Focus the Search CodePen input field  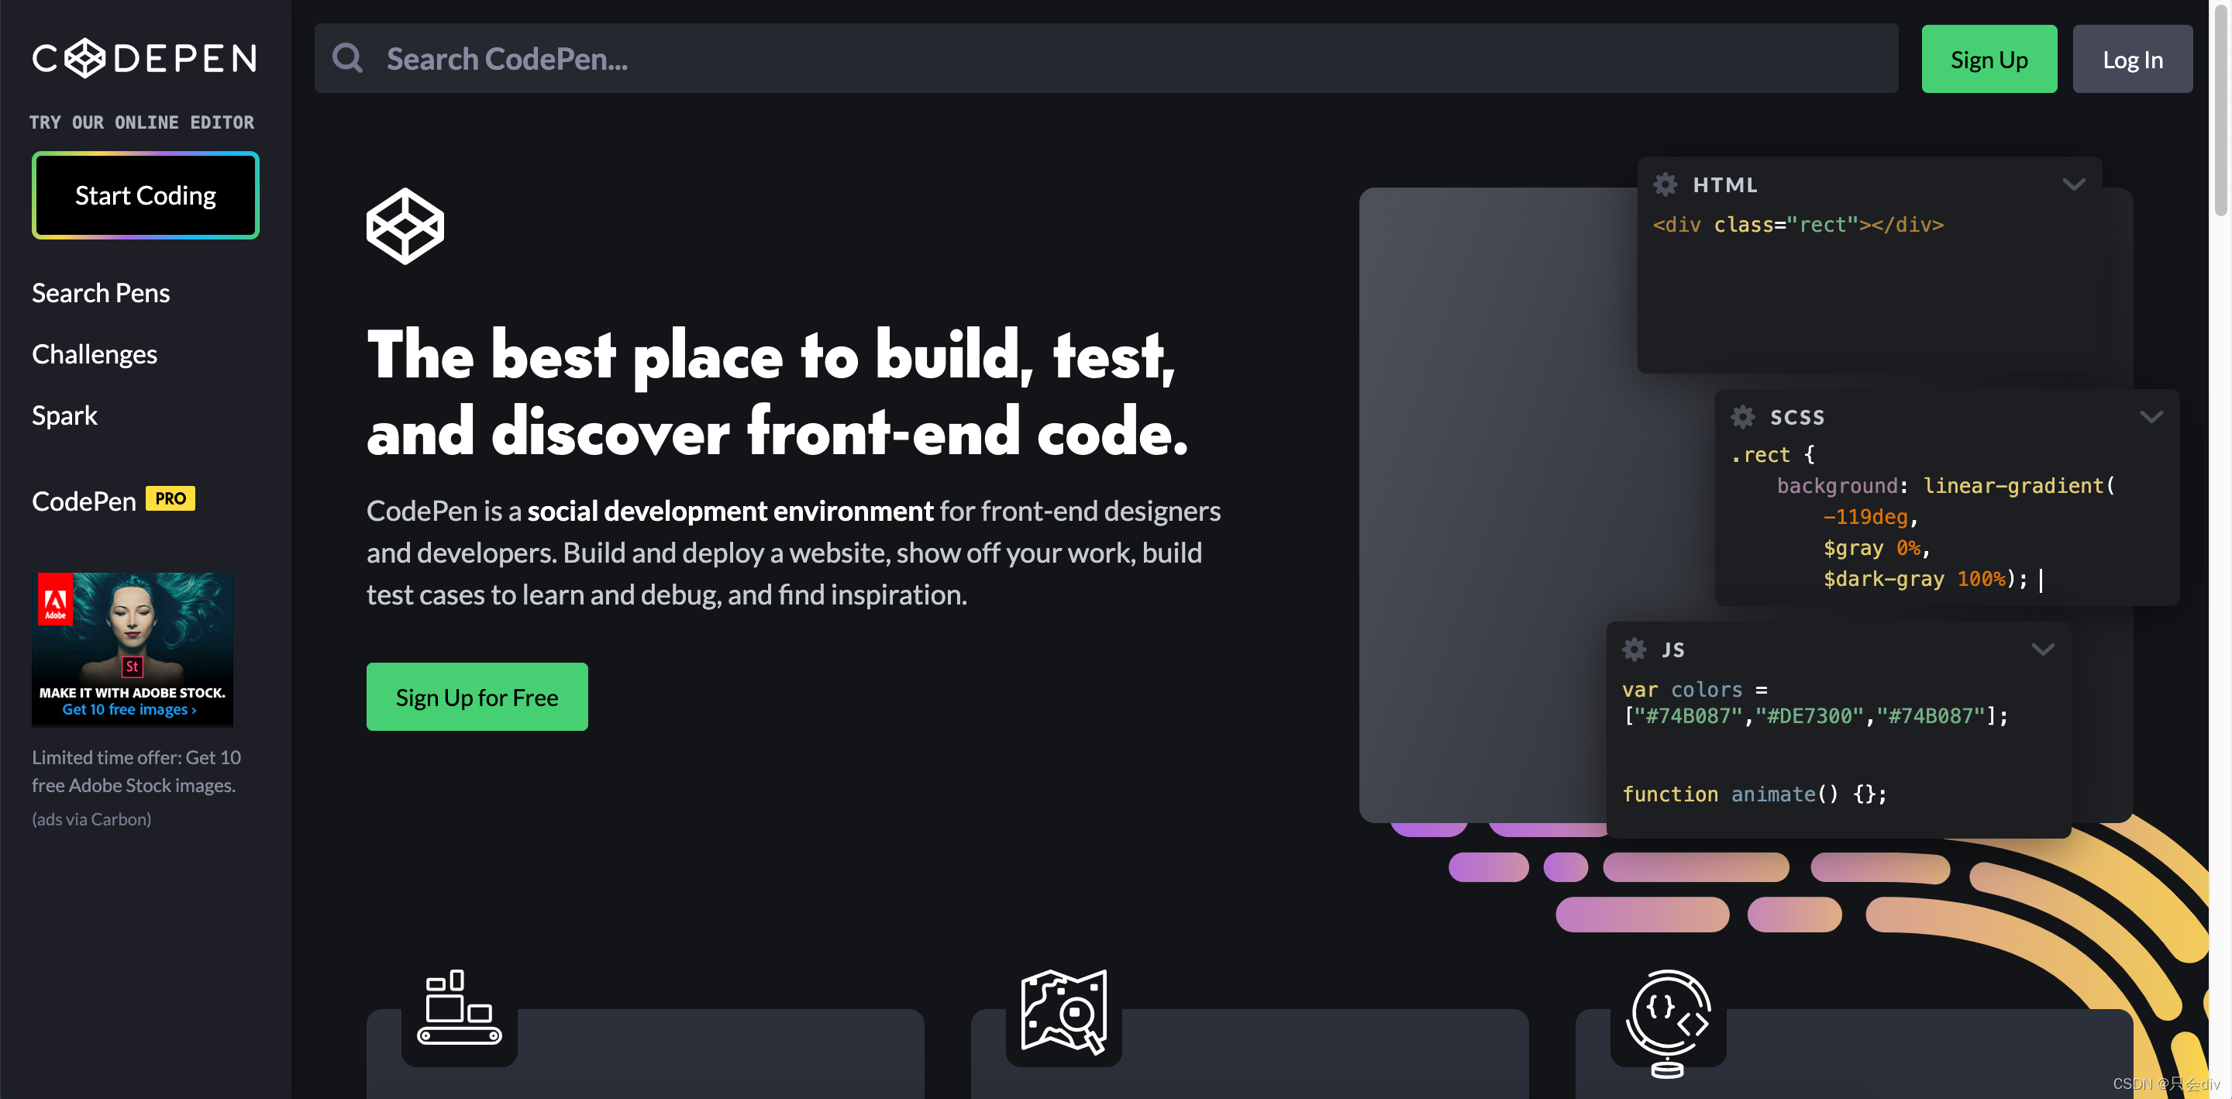(x=1126, y=59)
